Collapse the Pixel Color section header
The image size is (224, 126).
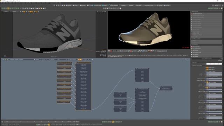[x=194, y=62]
